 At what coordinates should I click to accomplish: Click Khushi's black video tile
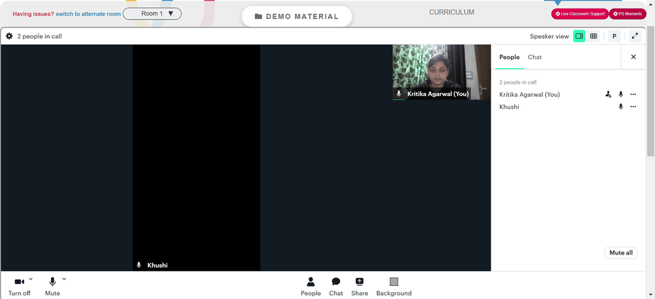coord(196,158)
